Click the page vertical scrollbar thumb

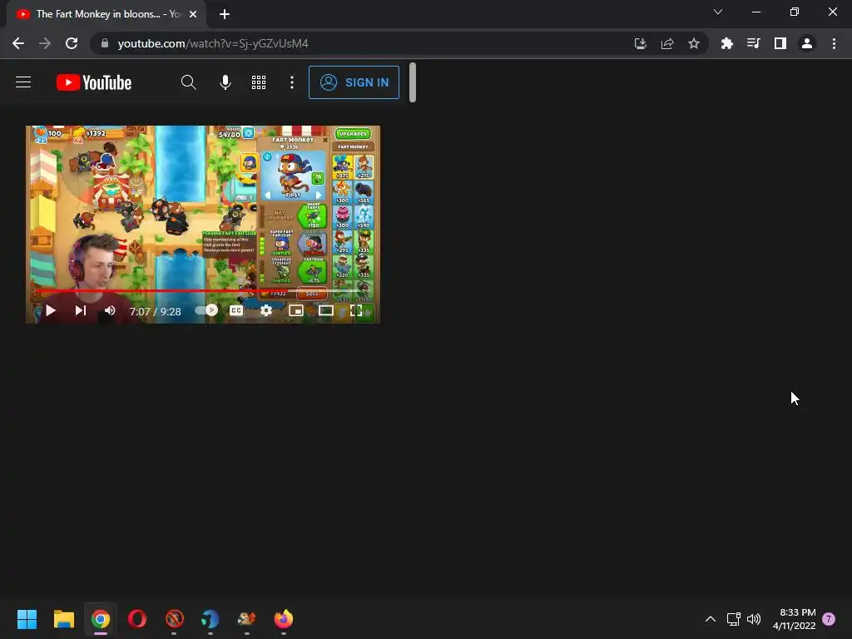(413, 82)
